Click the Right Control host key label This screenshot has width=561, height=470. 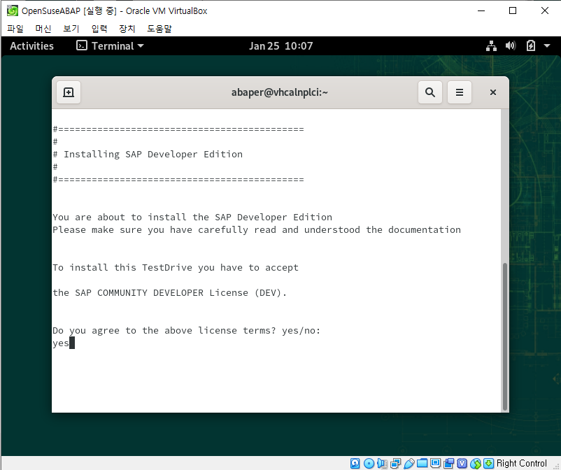click(x=521, y=463)
